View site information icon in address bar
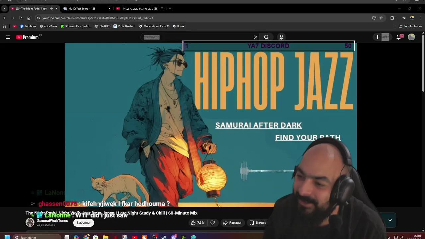The image size is (425, 239). pos(38,18)
